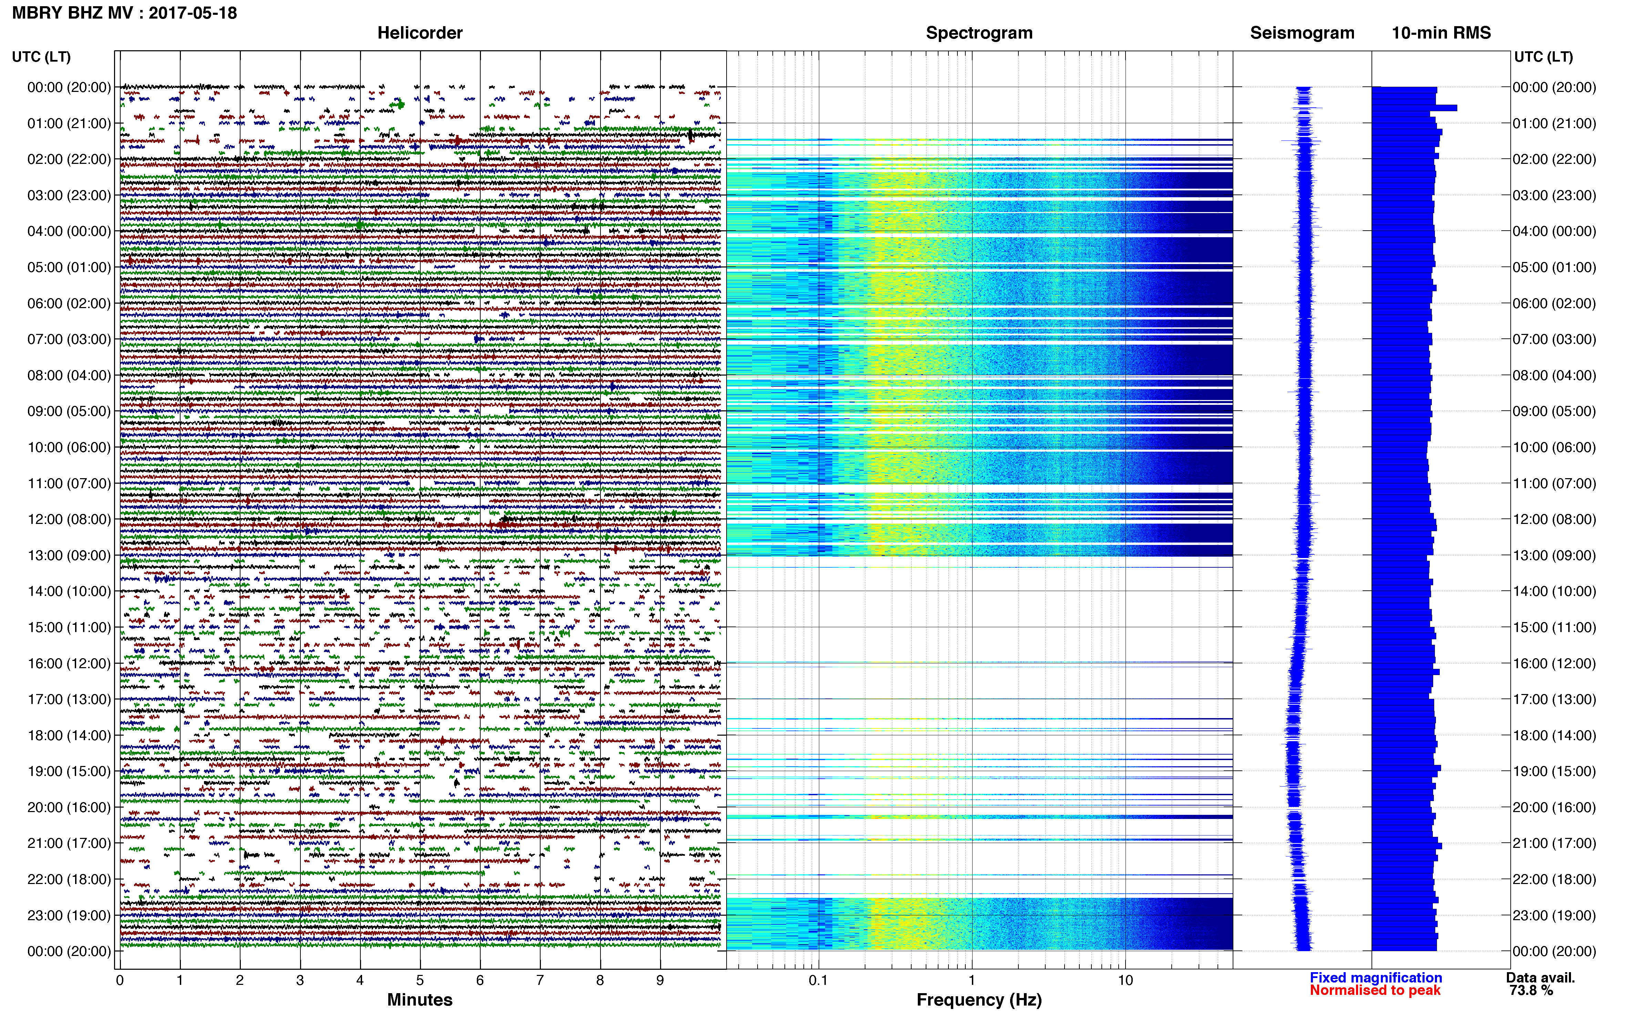This screenshot has width=1633, height=1020.
Task: Click the '1' frequency axis tick
Action: click(x=972, y=981)
